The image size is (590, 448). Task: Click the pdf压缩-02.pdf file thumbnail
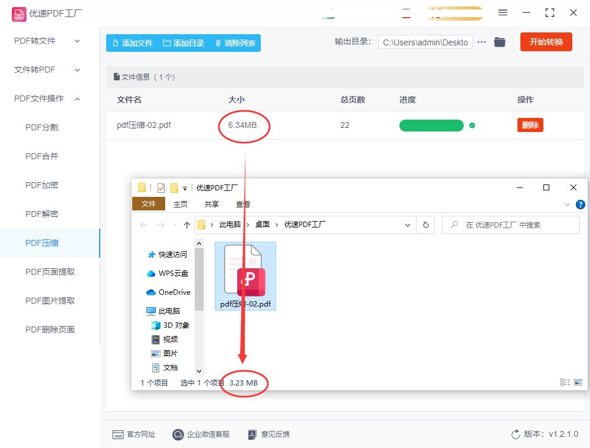point(245,276)
